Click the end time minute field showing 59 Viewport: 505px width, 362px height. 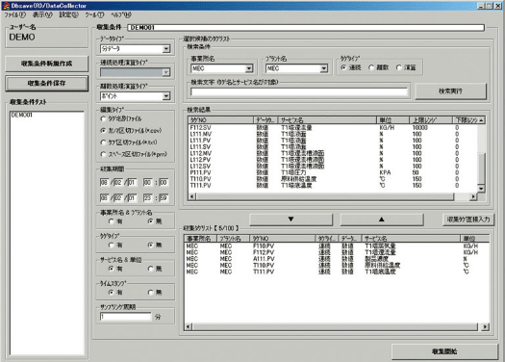(x=164, y=197)
